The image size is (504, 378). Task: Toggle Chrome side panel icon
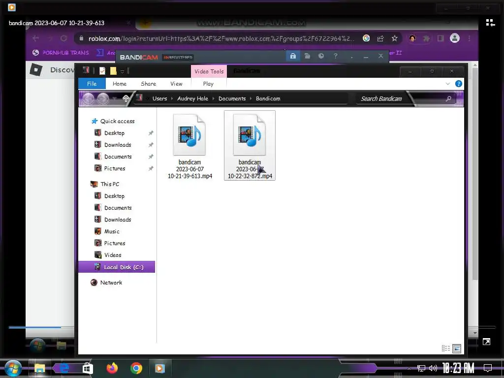click(441, 38)
